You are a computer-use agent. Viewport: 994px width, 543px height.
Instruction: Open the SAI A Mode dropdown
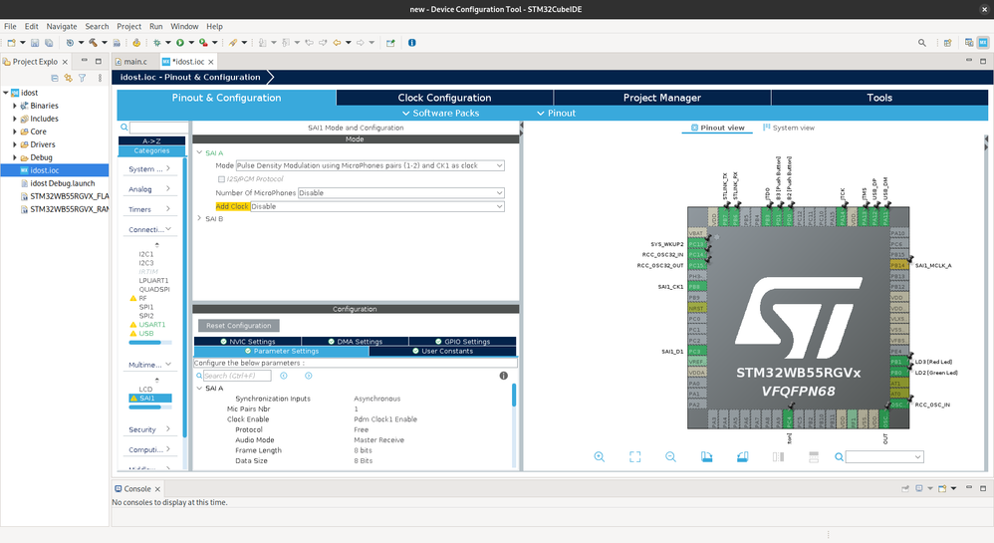pos(371,165)
